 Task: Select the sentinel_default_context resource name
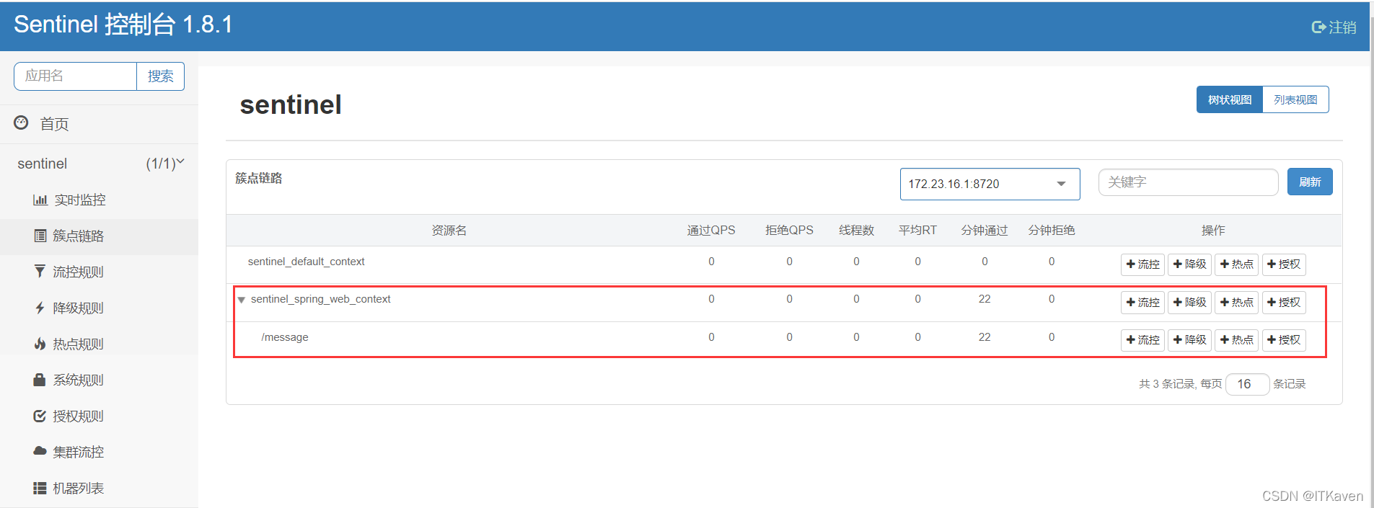tap(306, 262)
